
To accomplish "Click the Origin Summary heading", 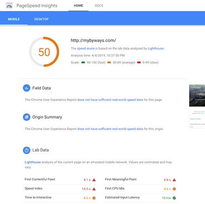I will pyautogui.click(x=47, y=117).
